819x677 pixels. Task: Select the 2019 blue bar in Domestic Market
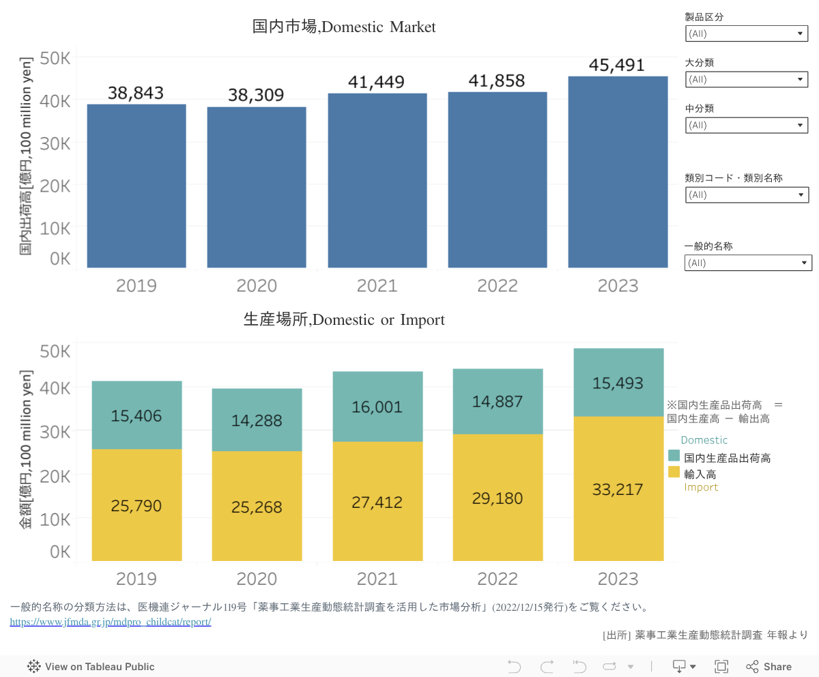point(136,186)
